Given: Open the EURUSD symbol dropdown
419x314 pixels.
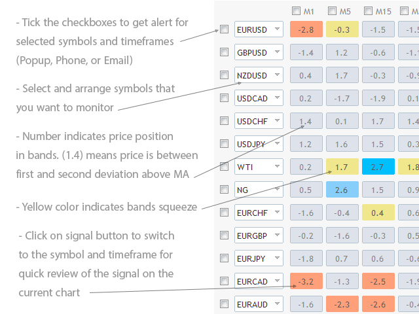Looking at the screenshot, I should tap(278, 29).
